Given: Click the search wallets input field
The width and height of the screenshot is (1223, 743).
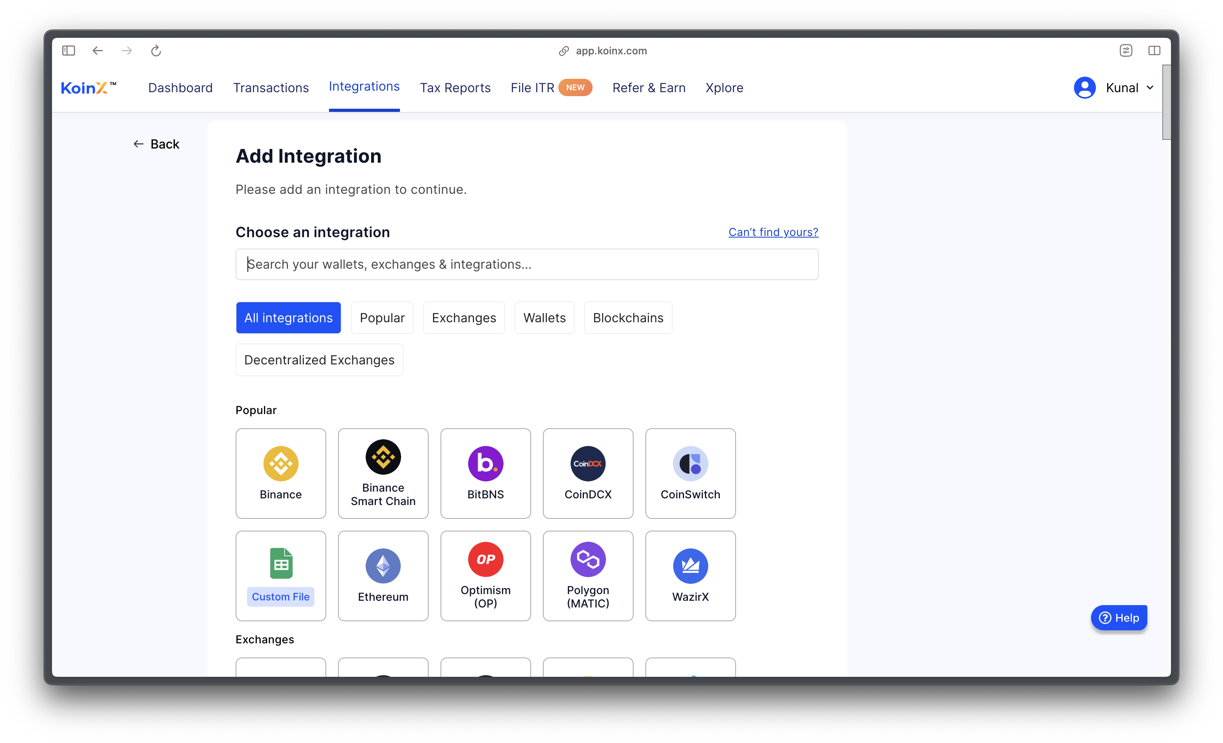Looking at the screenshot, I should (528, 264).
